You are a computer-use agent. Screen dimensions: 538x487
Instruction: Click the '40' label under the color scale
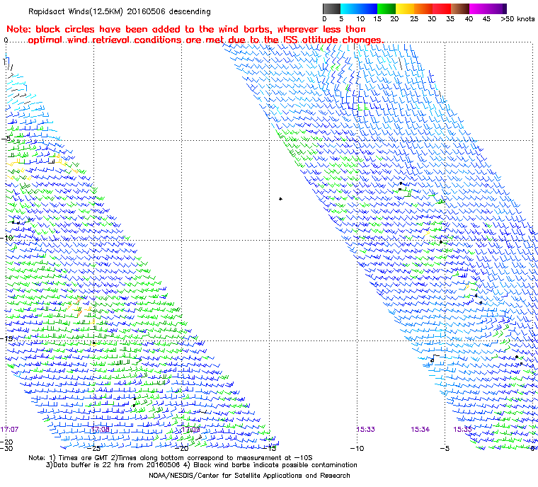pyautogui.click(x=469, y=19)
